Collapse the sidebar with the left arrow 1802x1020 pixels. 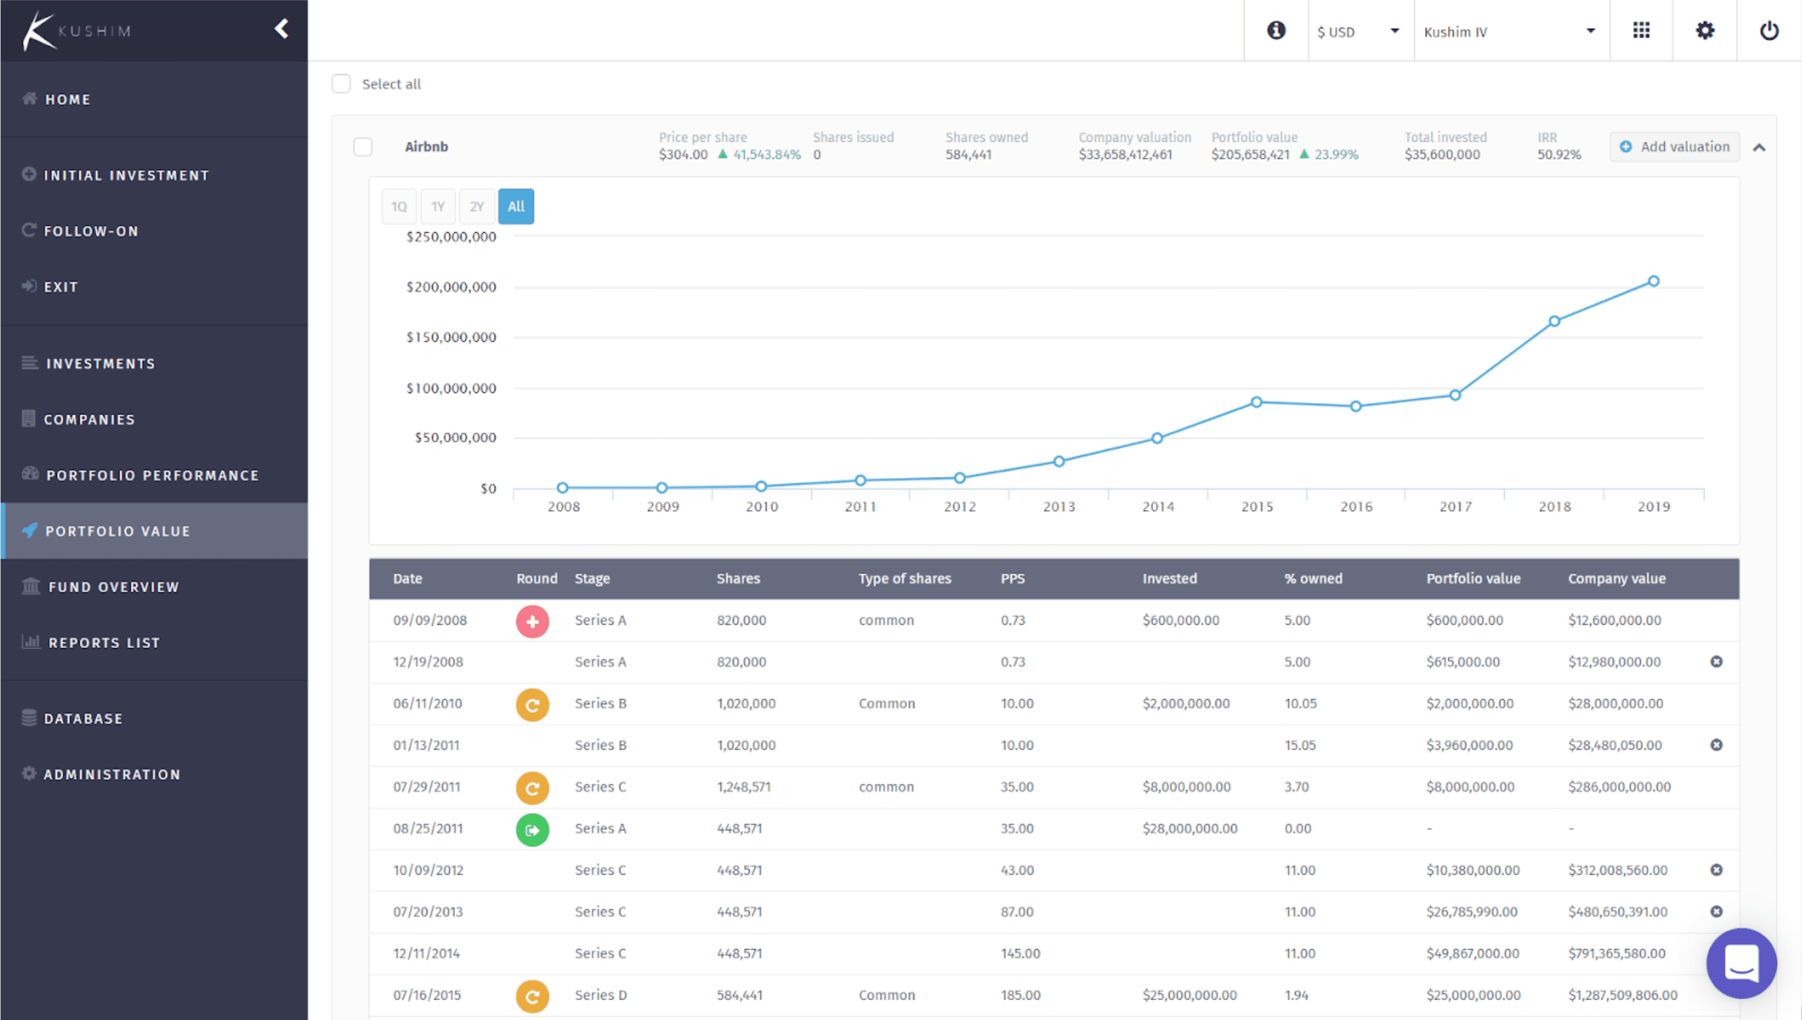[282, 29]
